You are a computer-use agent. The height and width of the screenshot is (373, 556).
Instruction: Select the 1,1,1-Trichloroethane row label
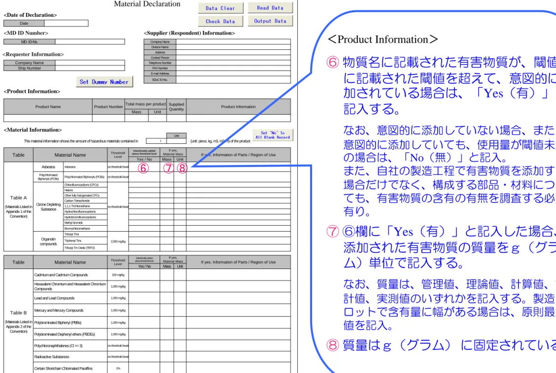click(85, 206)
